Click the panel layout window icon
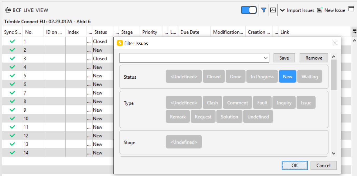This screenshot has width=357, height=176. (351, 9)
